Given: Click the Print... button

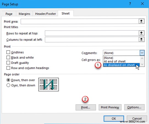Looking at the screenshot, I should [86, 108].
